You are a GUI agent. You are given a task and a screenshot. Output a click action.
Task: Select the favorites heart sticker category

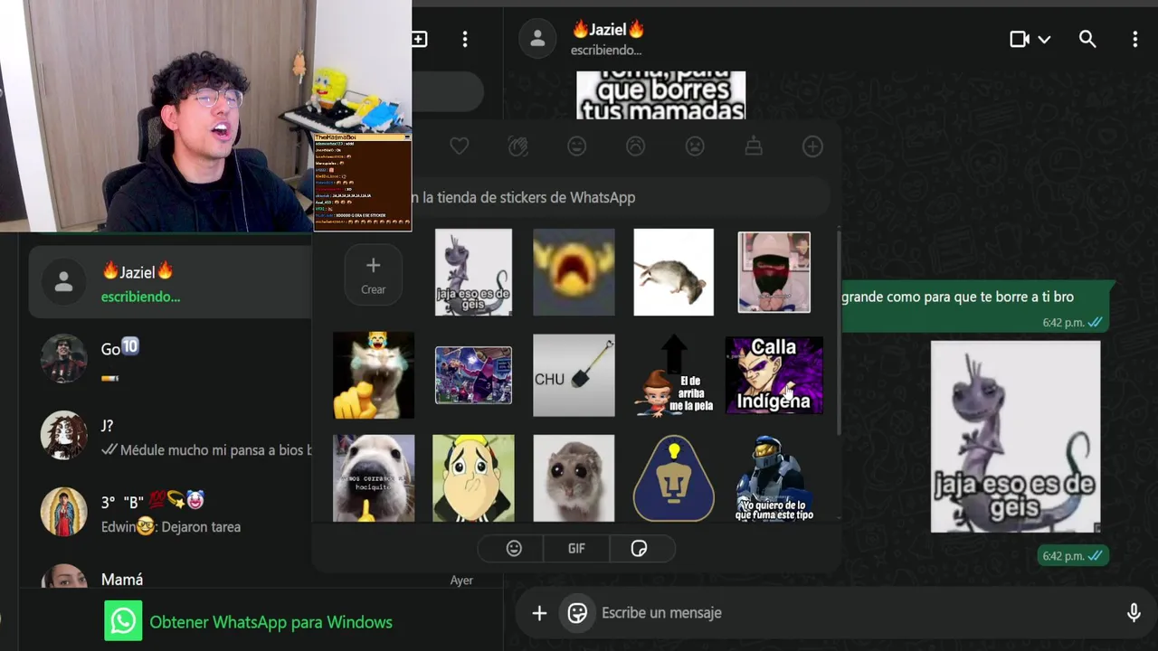coord(460,146)
